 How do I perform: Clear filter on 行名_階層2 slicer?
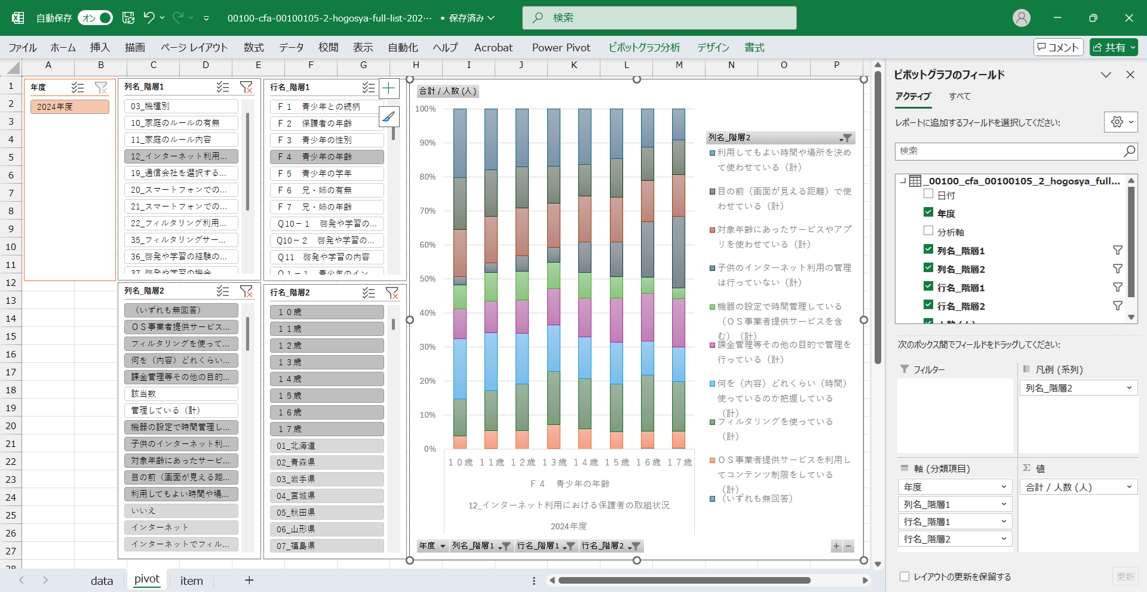coord(392,293)
